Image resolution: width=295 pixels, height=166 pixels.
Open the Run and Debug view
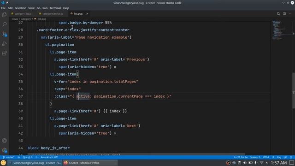click(4, 44)
